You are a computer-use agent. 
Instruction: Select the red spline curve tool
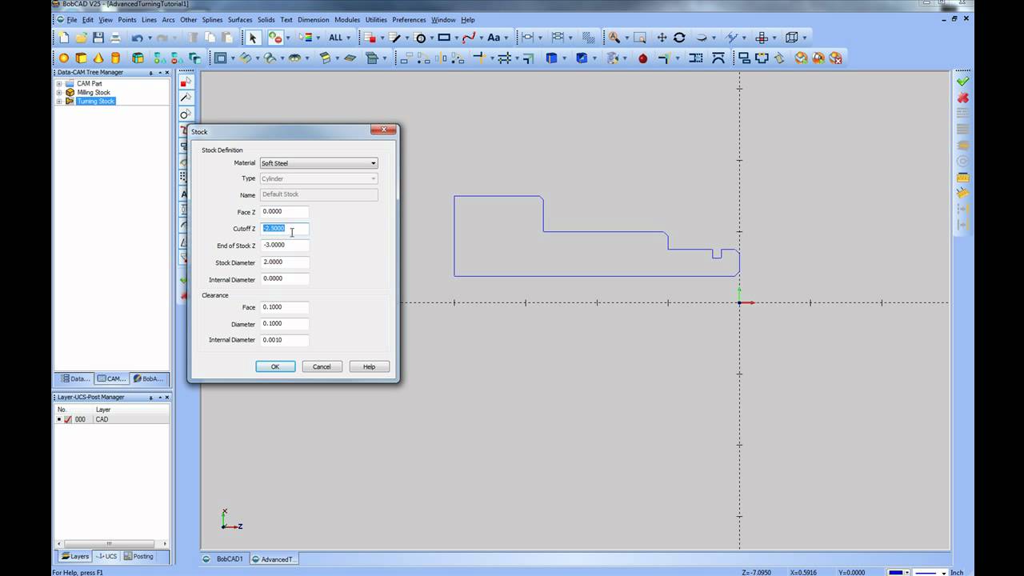coord(469,38)
